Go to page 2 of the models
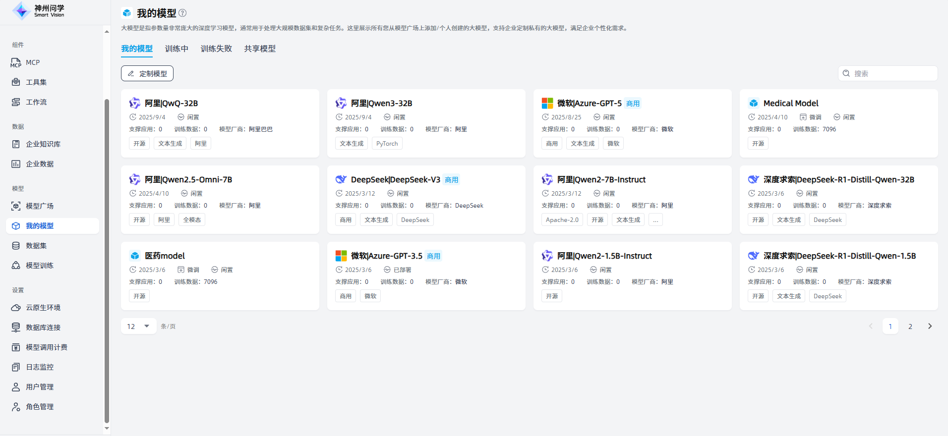The width and height of the screenshot is (948, 436). point(910,326)
